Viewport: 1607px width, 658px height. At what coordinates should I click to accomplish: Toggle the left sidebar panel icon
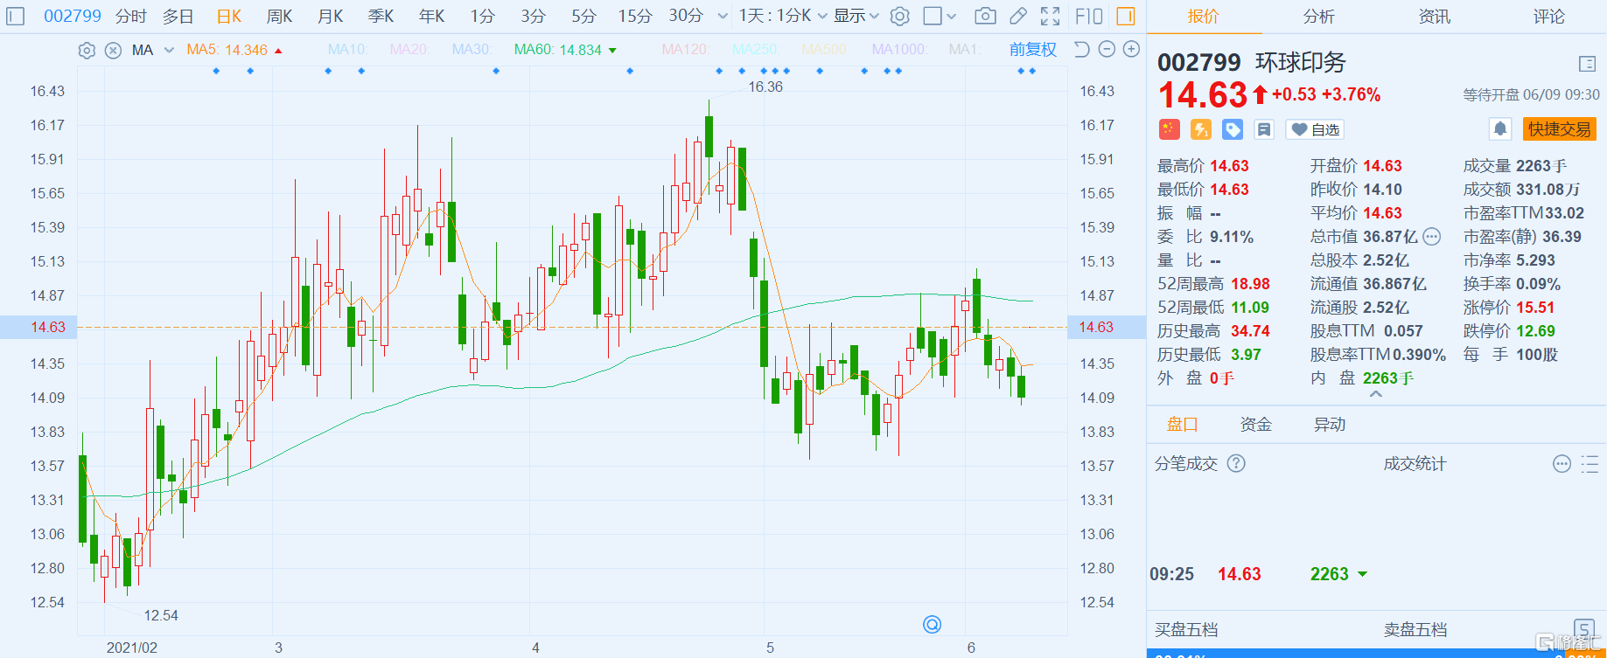16,16
